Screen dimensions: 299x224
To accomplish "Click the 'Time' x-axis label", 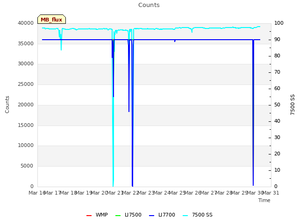I will coord(264,200).
